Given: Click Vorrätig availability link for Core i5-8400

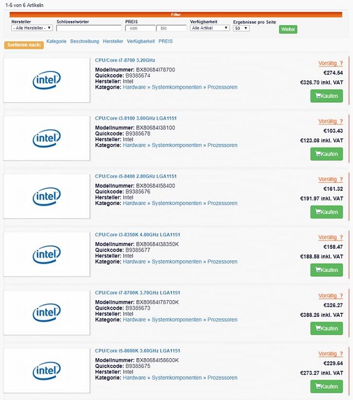Looking at the screenshot, I should click(331, 179).
